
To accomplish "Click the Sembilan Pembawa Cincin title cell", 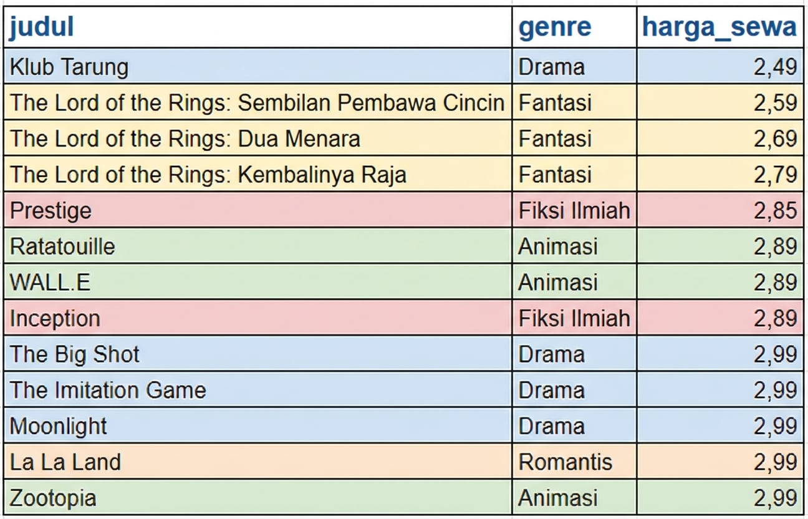I will click(x=257, y=103).
